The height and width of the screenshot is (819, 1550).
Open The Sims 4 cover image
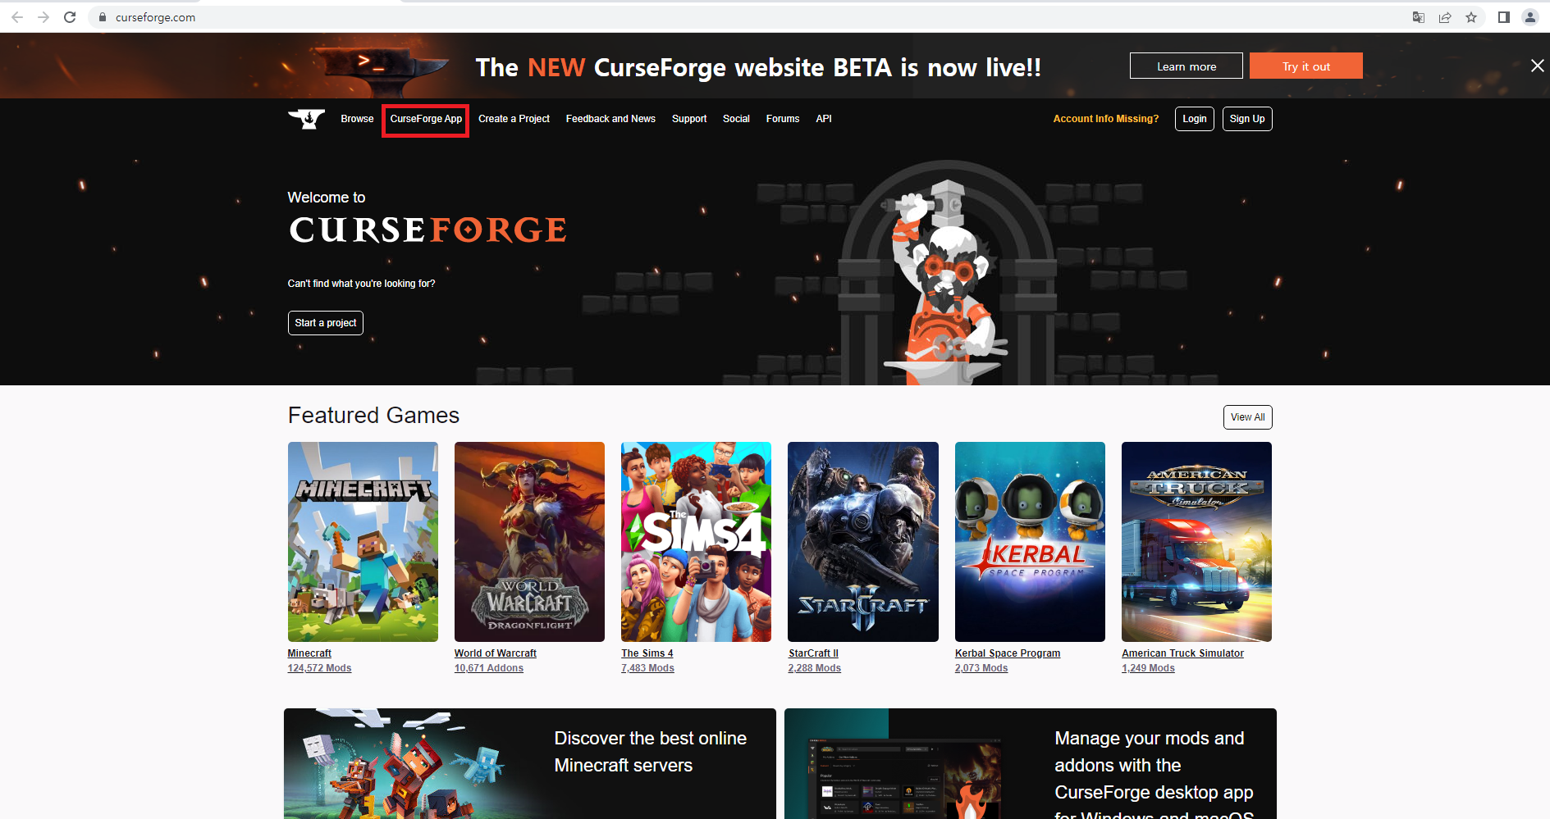696,542
